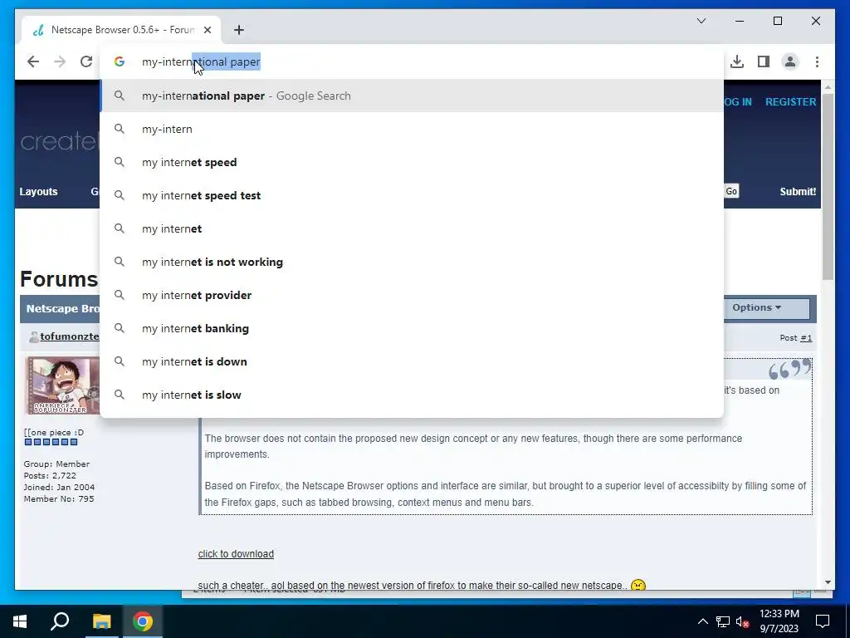Choose 'my internet speed' suggestion

tap(412, 162)
